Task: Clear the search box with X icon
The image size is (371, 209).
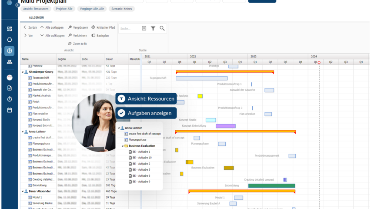Action: point(144,28)
